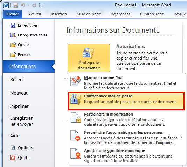Open the Word application icon menu
Image resolution: width=187 pixels, height=167 pixels.
coord(6,5)
